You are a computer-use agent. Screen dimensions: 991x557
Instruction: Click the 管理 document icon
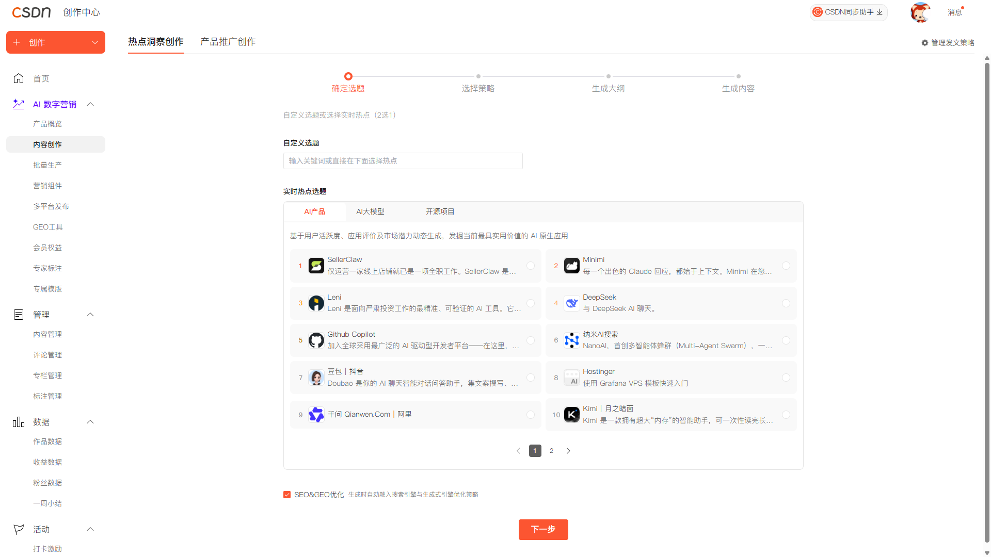[x=19, y=315]
